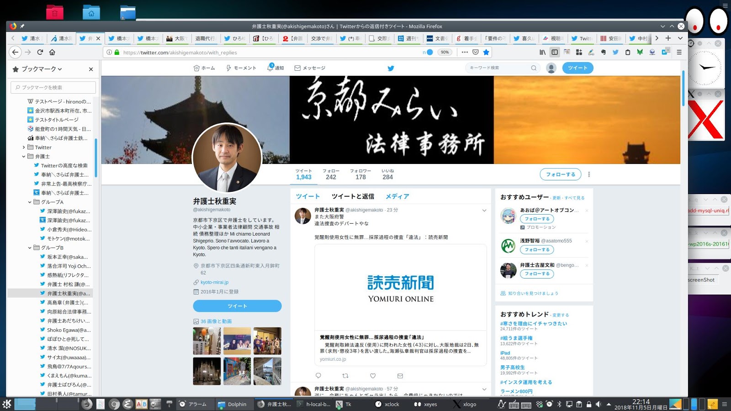
Task: Open trend #寒さを理由にイチャつきたい
Action: pos(533,323)
